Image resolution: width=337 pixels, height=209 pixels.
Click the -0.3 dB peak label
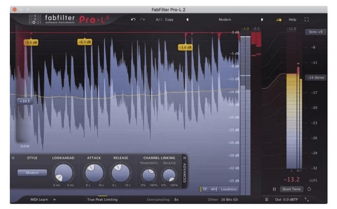pyautogui.click(x=84, y=42)
